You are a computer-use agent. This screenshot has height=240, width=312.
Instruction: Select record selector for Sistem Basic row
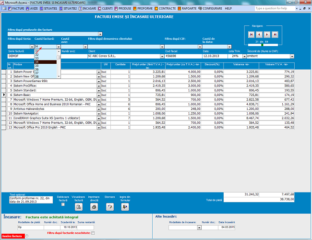4,95
